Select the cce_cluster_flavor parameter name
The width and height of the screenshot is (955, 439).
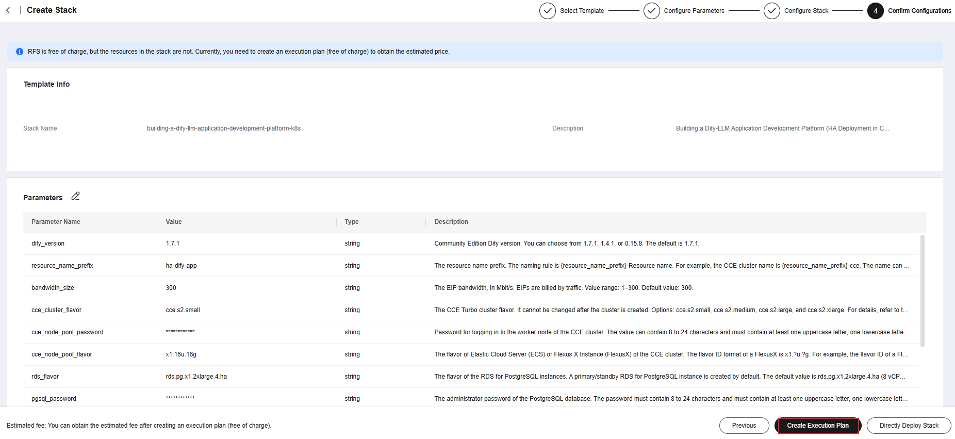(56, 310)
